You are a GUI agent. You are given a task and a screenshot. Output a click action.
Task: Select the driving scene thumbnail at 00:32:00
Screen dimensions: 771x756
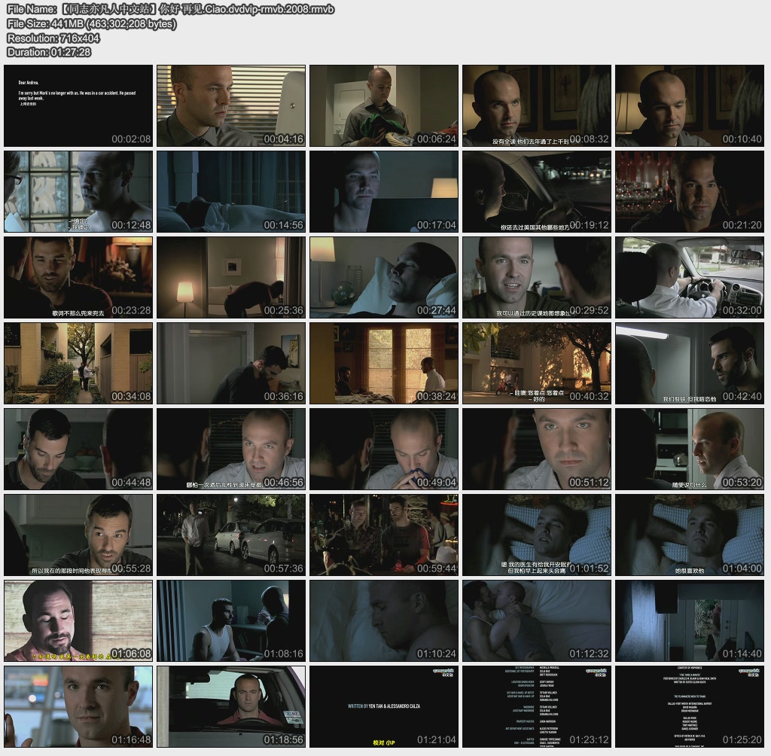pos(689,277)
